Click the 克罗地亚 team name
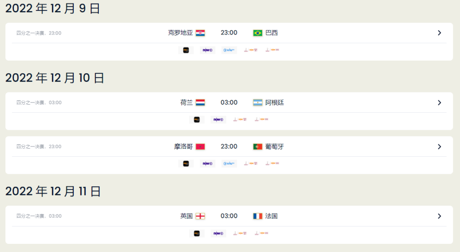The height and width of the screenshot is (252, 460). (180, 33)
